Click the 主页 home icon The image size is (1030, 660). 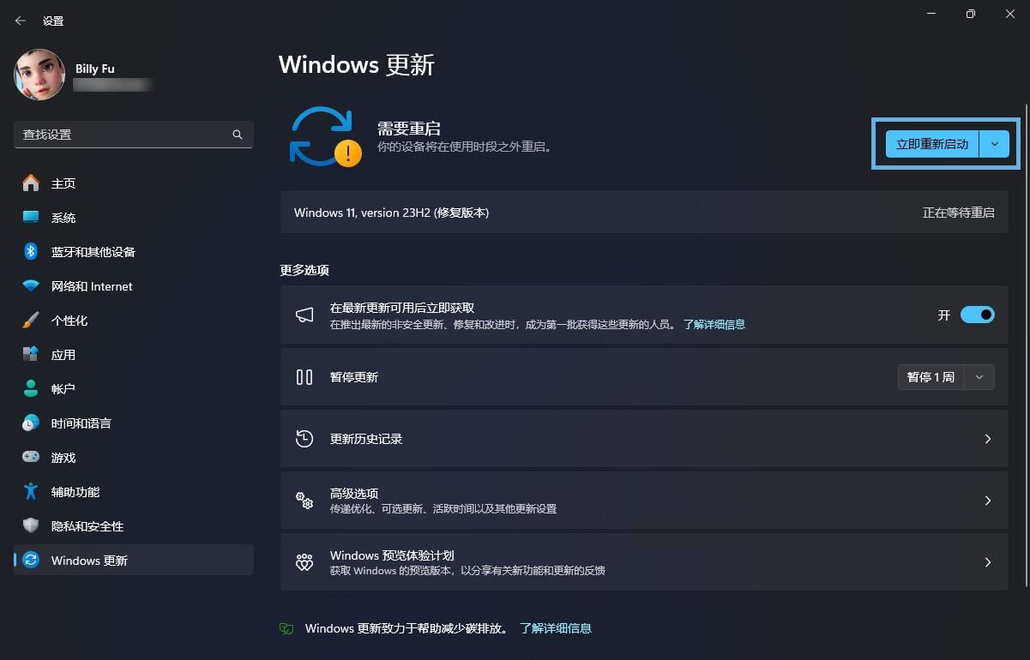(31, 183)
